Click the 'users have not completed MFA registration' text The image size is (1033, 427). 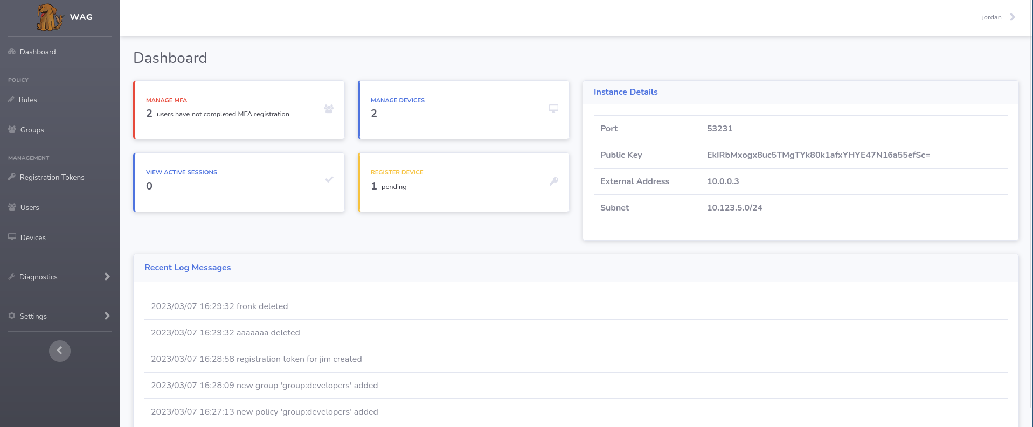tap(223, 114)
